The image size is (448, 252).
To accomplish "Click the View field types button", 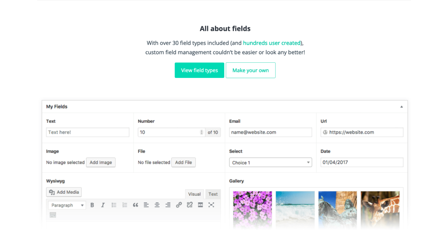I will pyautogui.click(x=199, y=70).
